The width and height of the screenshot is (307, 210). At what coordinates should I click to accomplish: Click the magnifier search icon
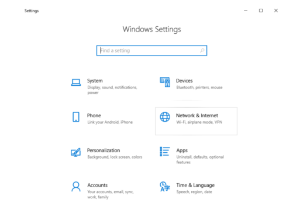[202, 51]
